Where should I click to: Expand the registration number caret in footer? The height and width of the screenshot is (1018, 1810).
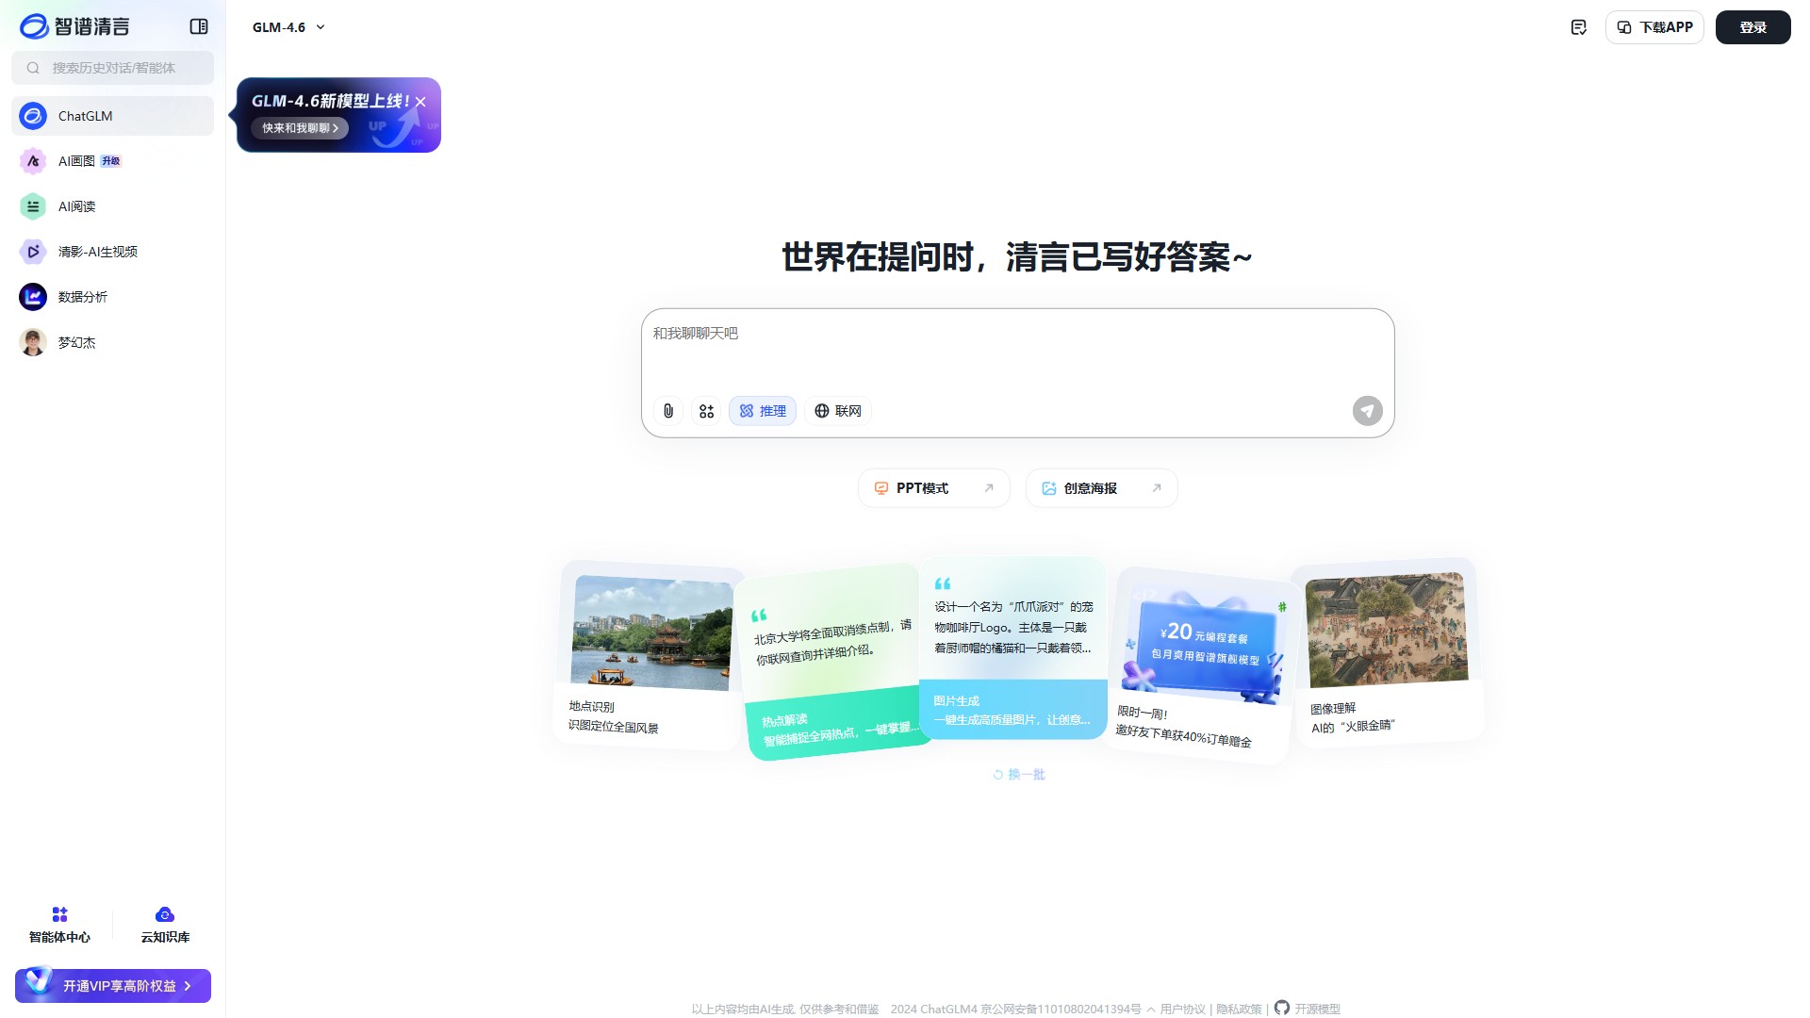point(1151,1010)
